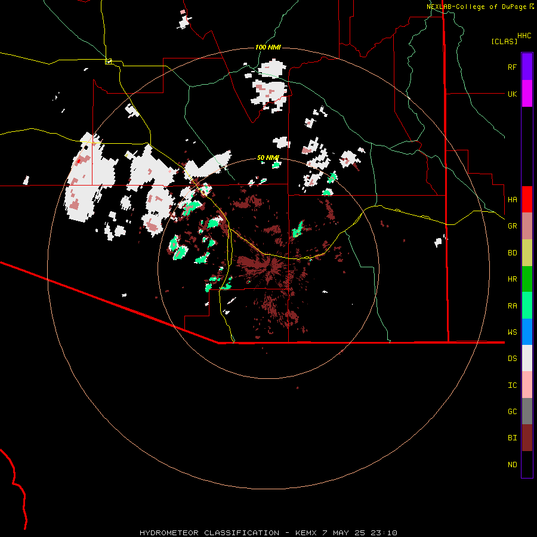The height and width of the screenshot is (537, 537).
Task: Click the BI legend label
Action: pos(512,438)
